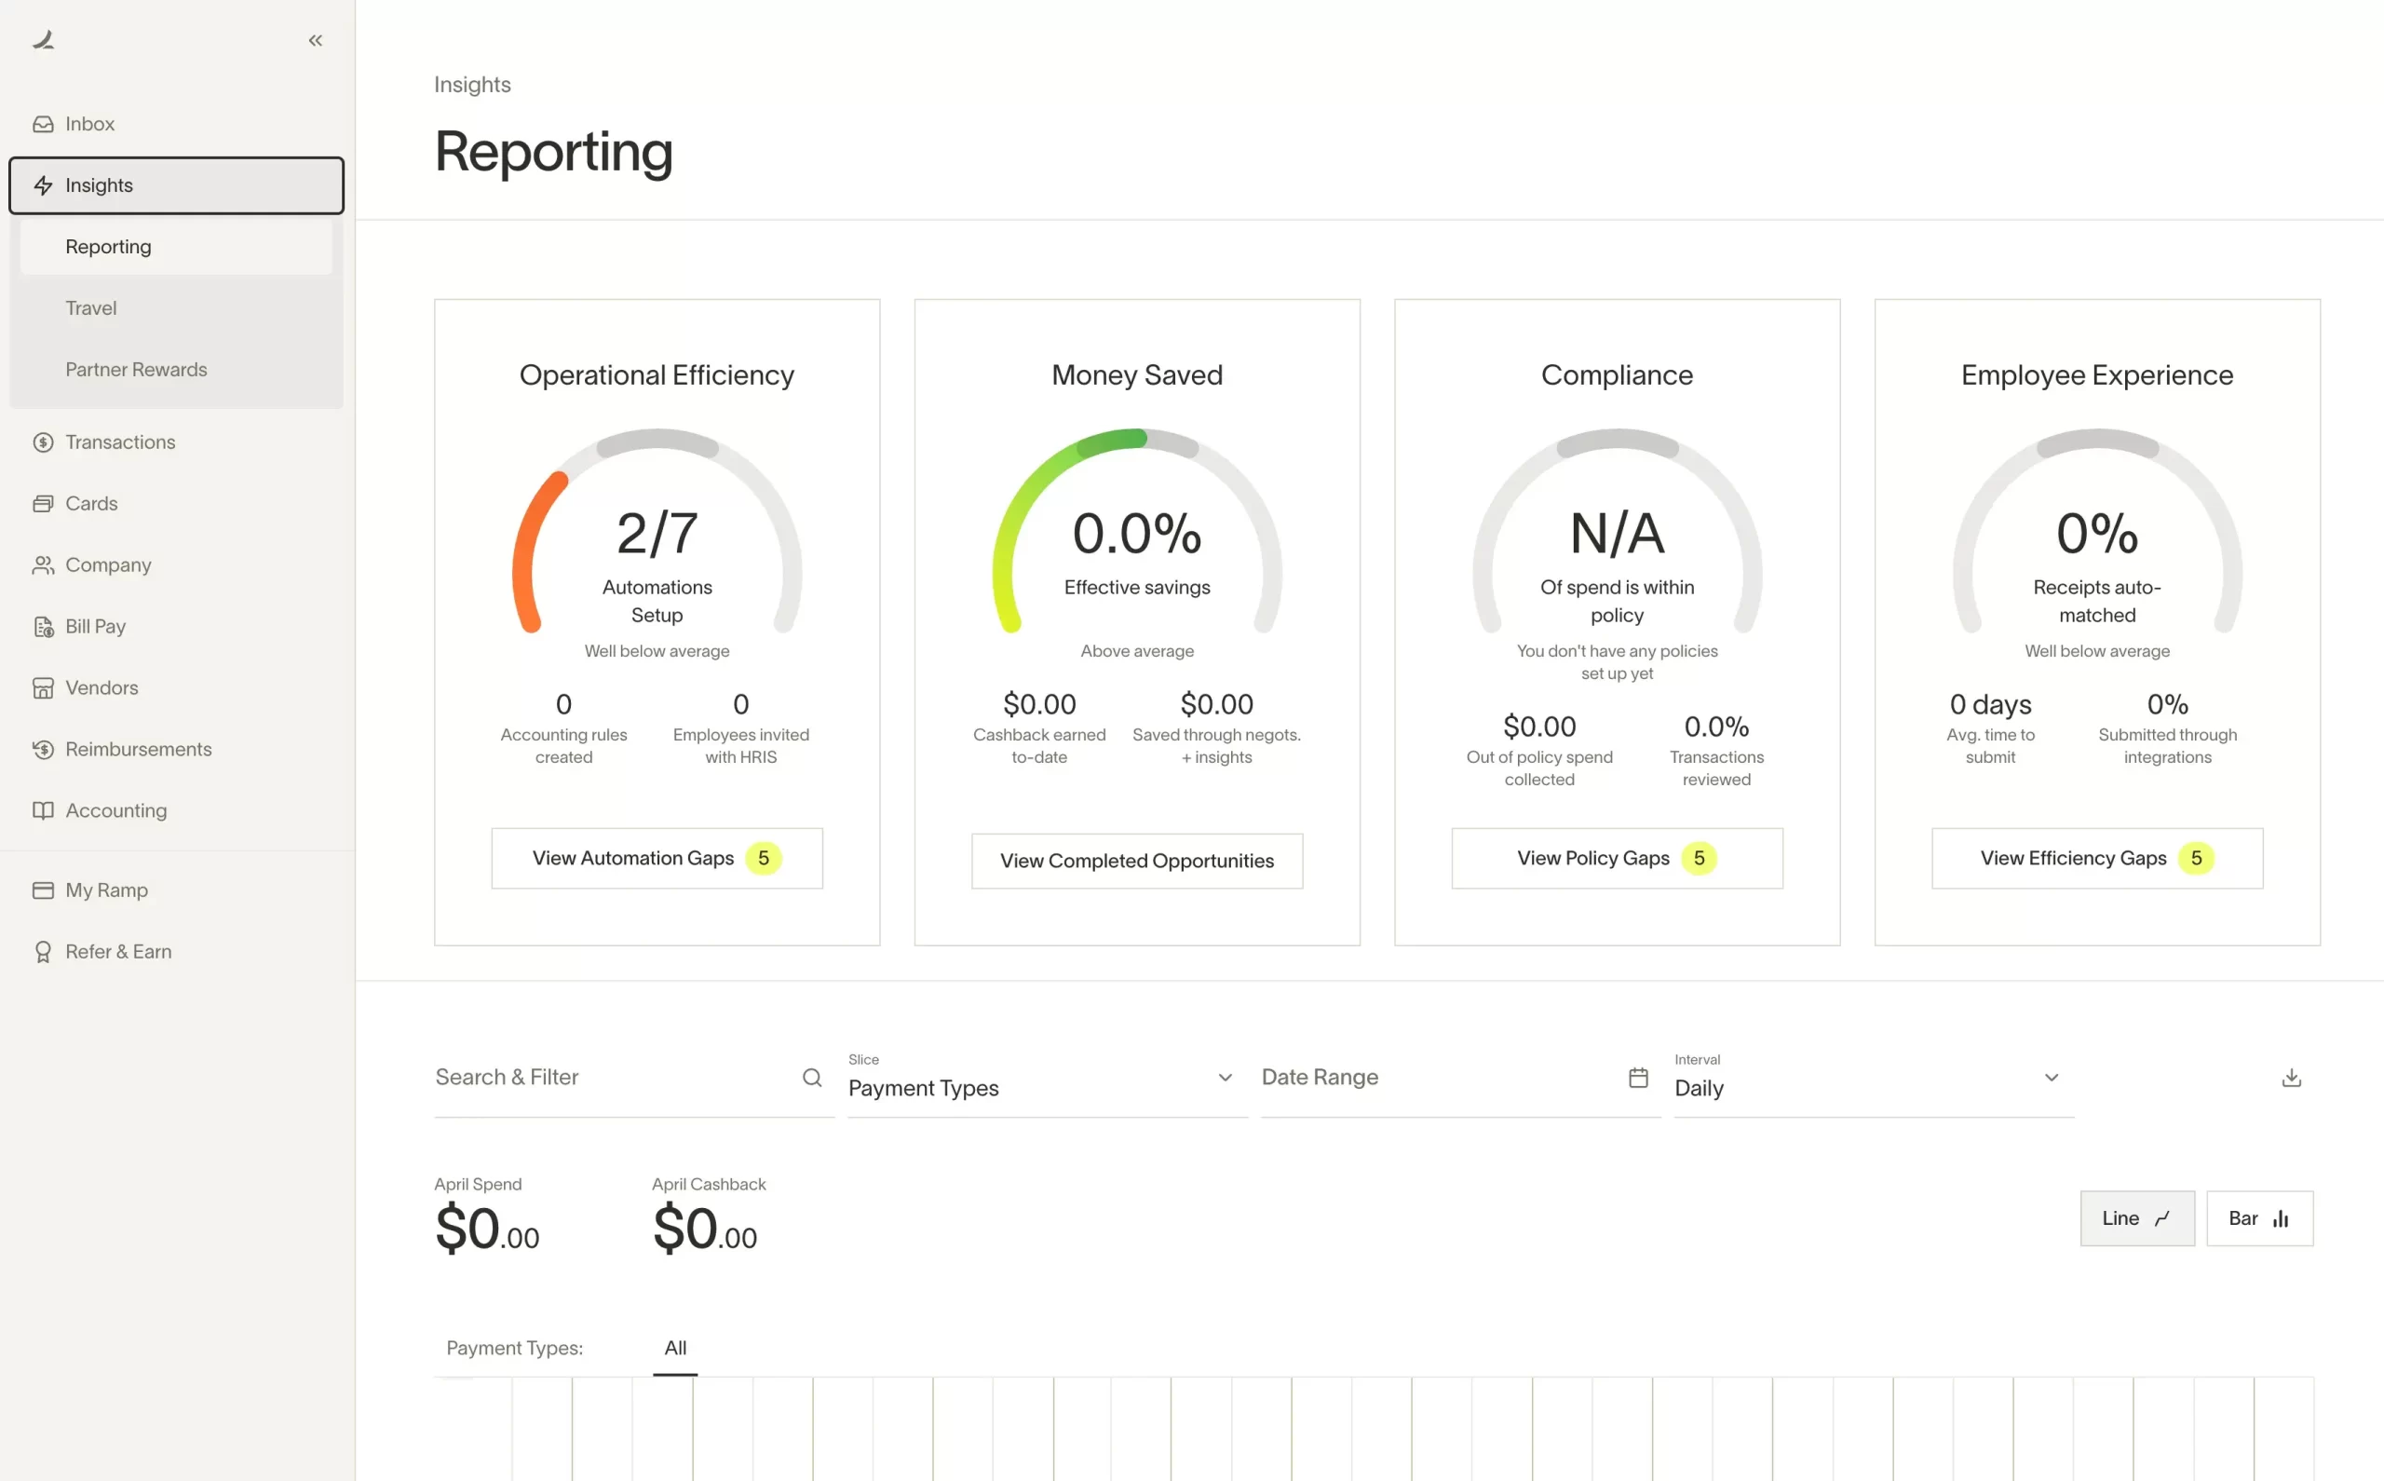Viewport: 2384px width, 1481px height.
Task: Go to Reimbursements in the sidebar
Action: click(x=138, y=749)
